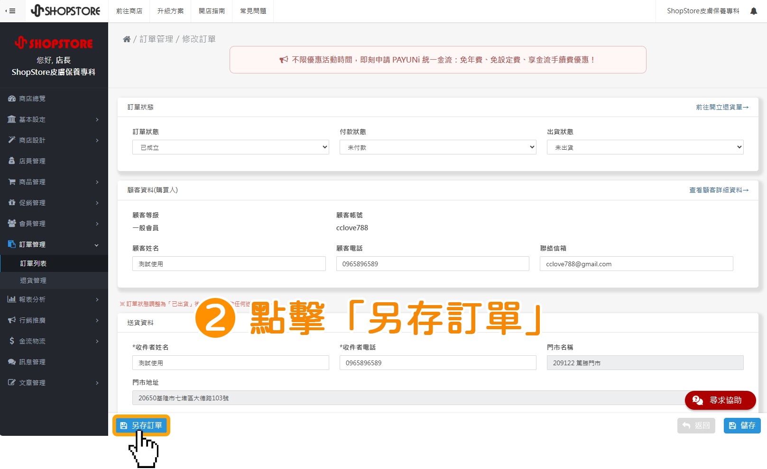Click the hamburger menu icon top left
Viewport: 767px width, 469px height.
click(12, 10)
